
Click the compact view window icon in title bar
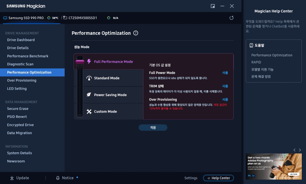pos(213,6)
